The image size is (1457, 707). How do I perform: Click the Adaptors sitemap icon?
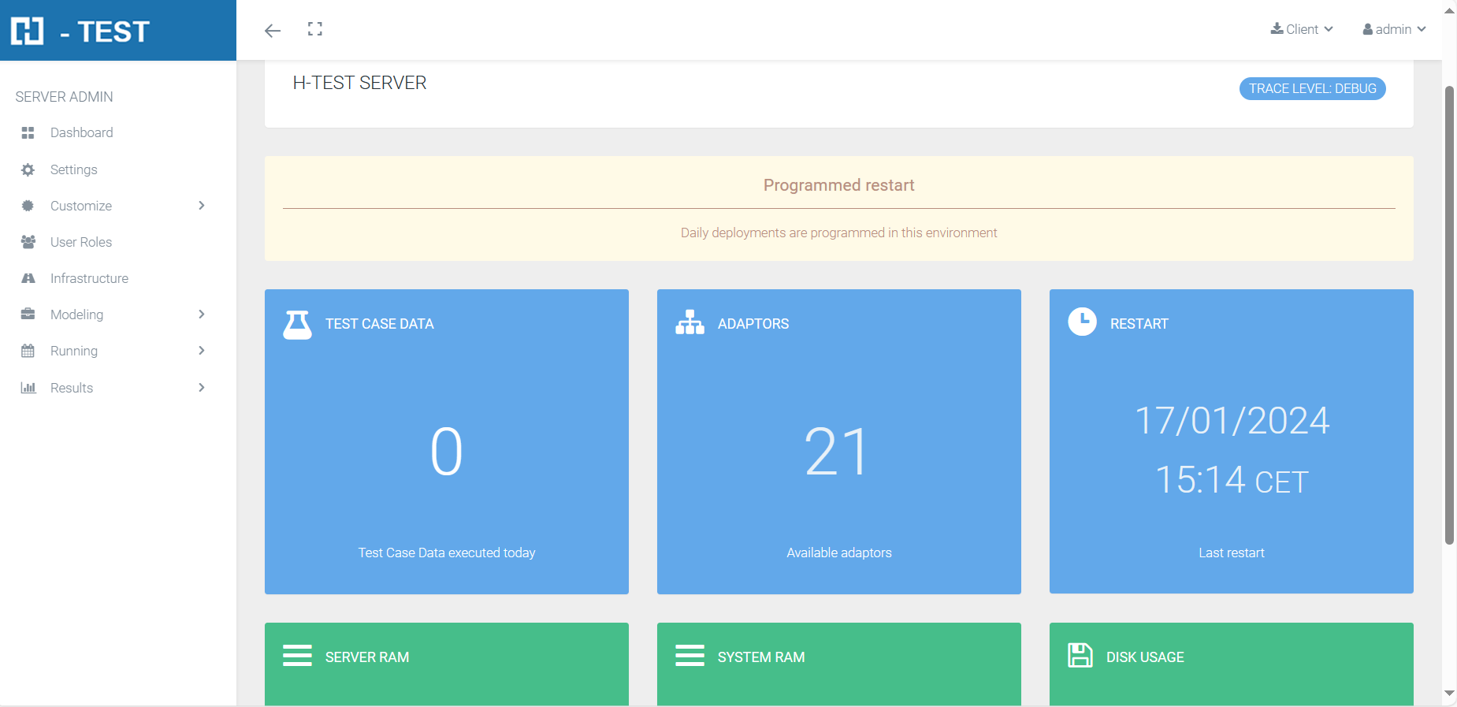click(x=689, y=322)
